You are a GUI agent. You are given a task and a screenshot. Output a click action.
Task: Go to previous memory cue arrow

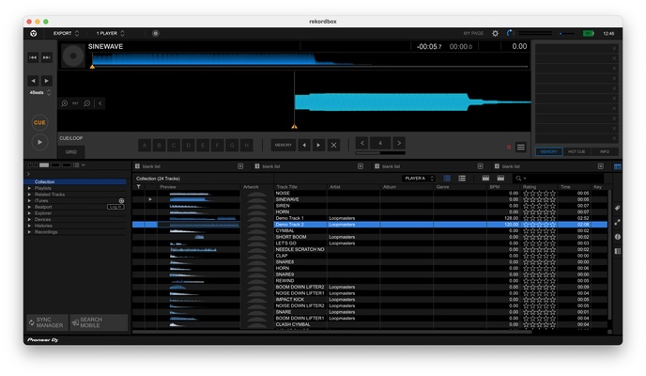point(304,145)
